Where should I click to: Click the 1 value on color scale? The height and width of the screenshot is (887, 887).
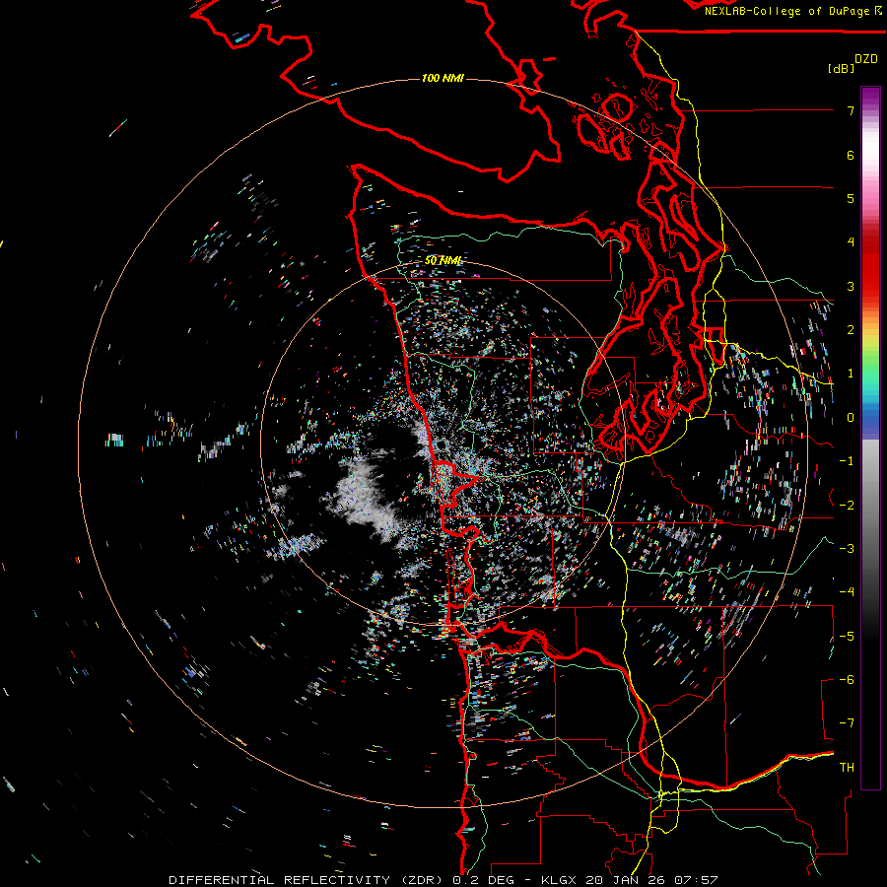(851, 374)
